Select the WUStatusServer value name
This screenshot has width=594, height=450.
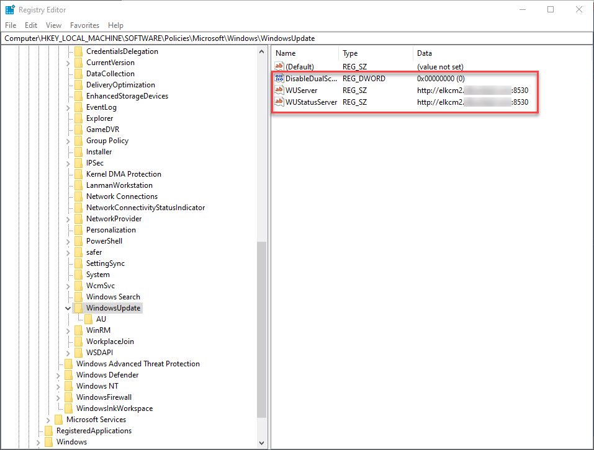coord(311,102)
